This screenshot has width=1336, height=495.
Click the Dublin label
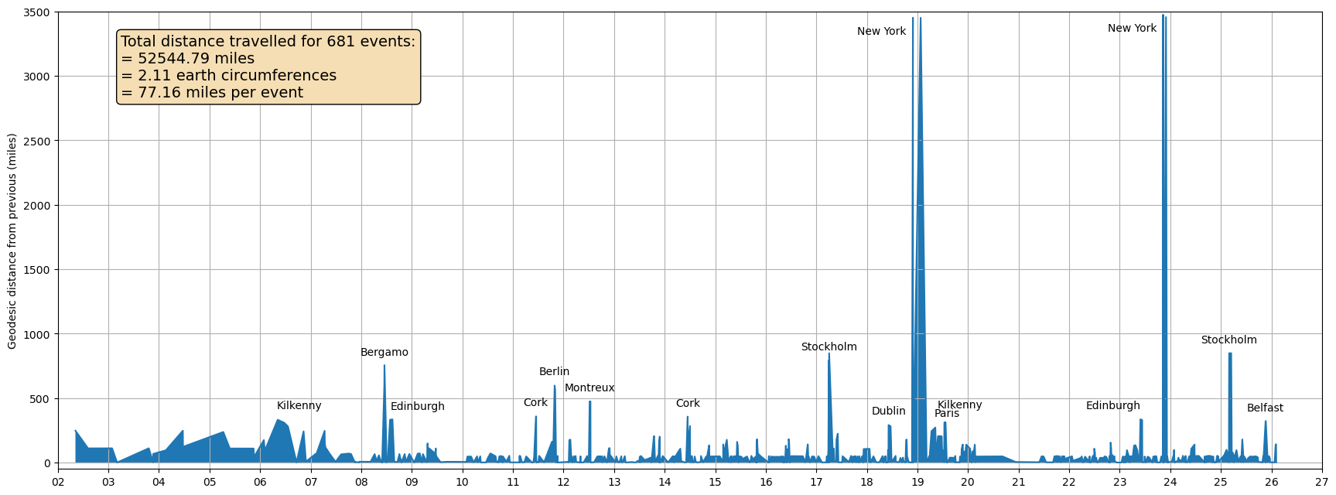coord(888,411)
